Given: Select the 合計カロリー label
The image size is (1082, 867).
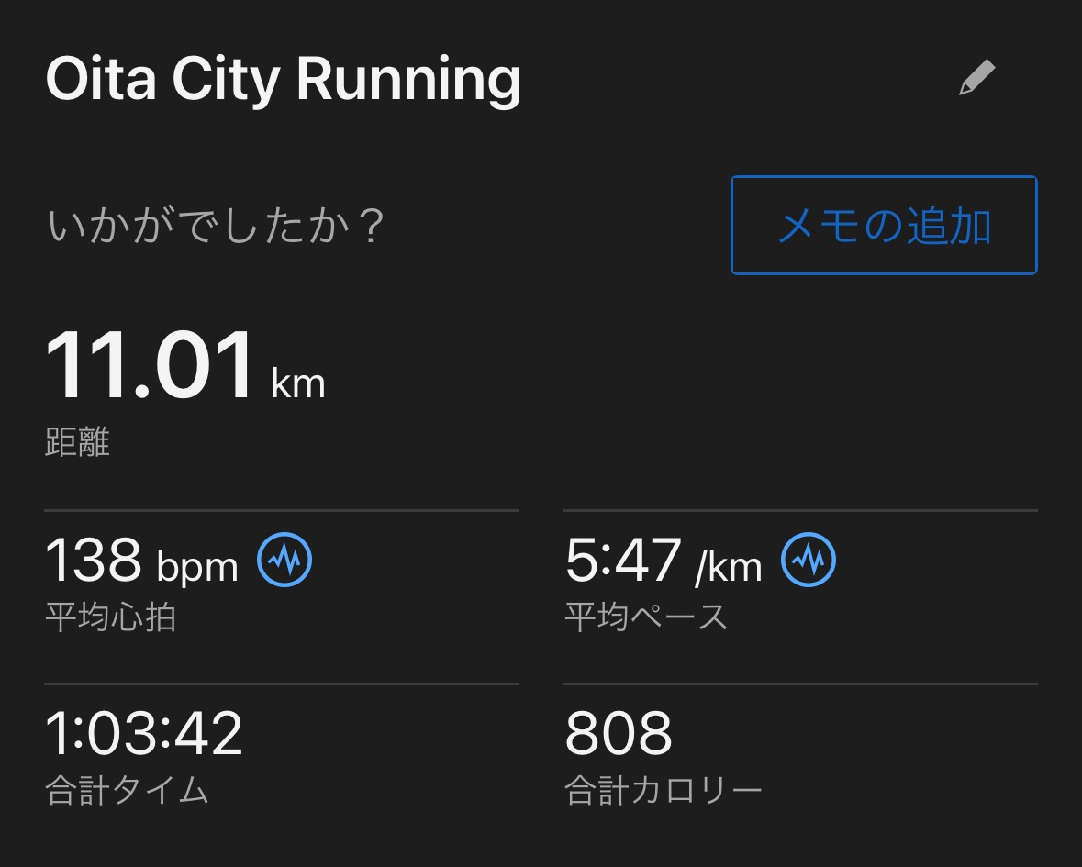Looking at the screenshot, I should coord(663,790).
